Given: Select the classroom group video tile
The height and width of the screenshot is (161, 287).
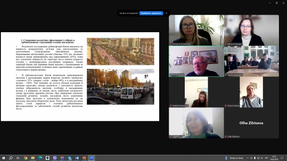Looking at the screenshot, I should click(252, 61).
